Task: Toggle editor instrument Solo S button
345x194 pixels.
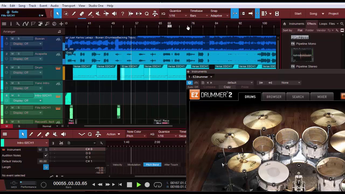Action: point(46,150)
